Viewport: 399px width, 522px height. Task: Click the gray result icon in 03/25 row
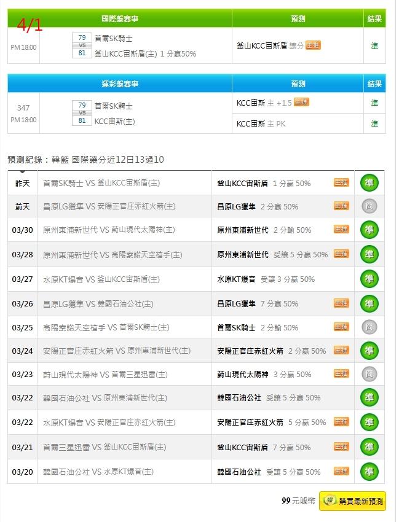click(369, 327)
